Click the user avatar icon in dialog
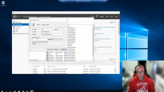This screenshot has height=92, width=164. point(34,25)
